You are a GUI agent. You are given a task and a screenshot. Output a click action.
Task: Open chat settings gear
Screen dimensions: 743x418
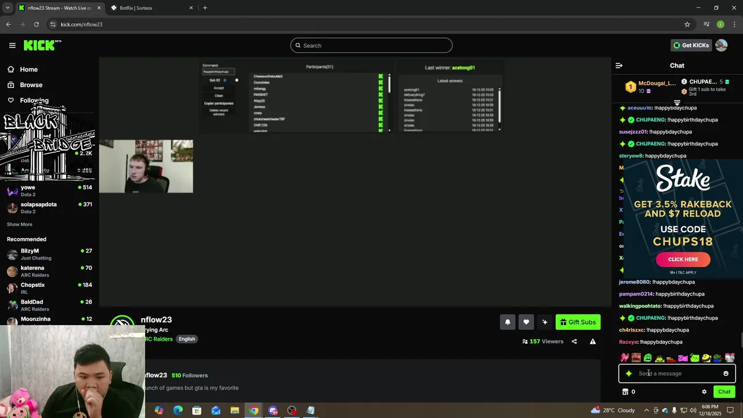coord(704,392)
